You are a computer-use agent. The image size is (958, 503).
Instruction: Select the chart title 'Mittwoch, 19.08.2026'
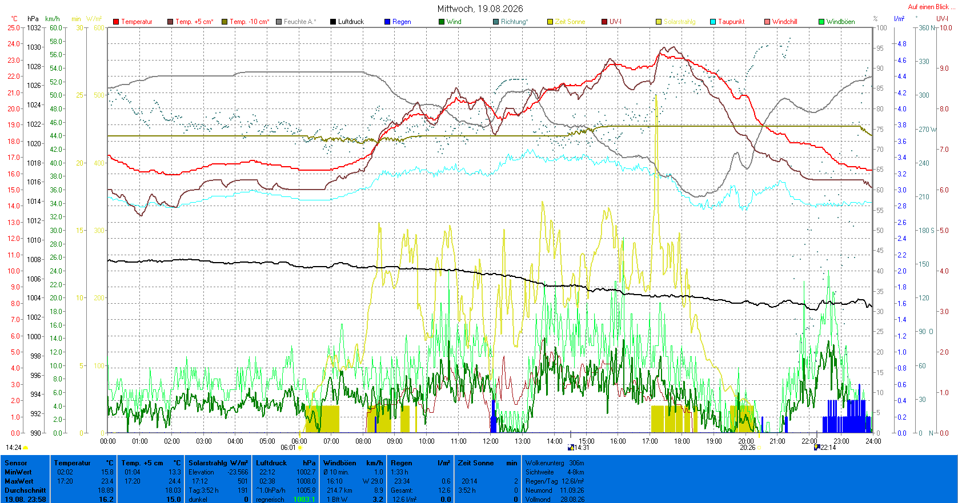coord(480,9)
